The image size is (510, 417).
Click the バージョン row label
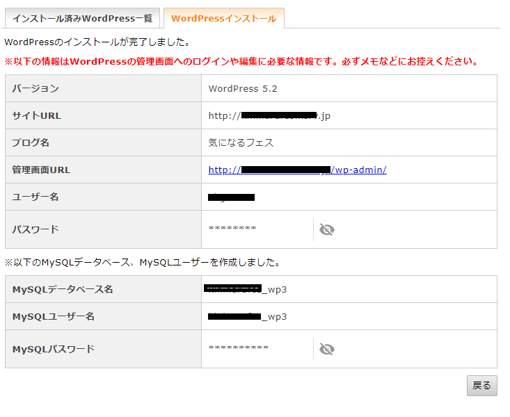tap(35, 88)
